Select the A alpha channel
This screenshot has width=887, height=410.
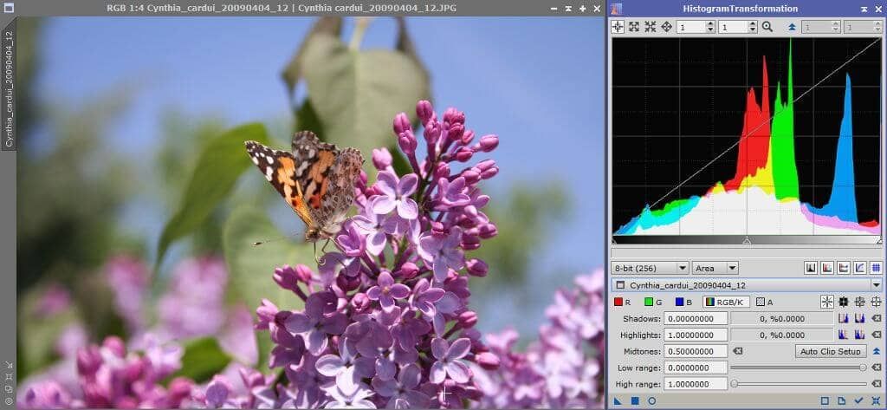(765, 303)
